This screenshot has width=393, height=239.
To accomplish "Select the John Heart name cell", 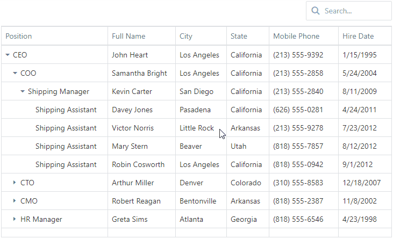I will click(130, 55).
